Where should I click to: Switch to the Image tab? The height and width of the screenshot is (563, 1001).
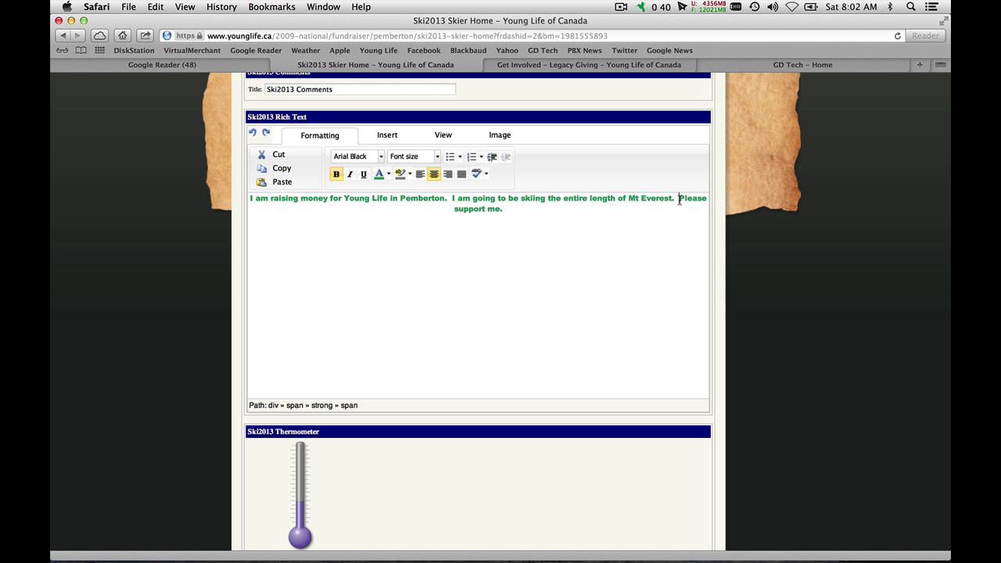coord(500,134)
